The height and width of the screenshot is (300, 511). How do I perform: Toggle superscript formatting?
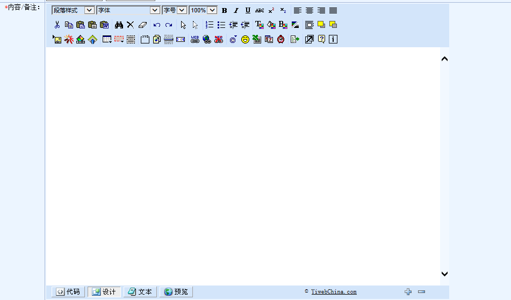point(271,10)
